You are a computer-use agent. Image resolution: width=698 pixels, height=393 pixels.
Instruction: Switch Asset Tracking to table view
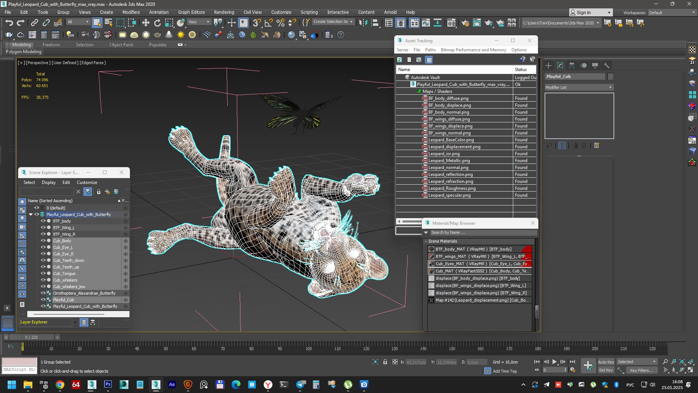pos(429,60)
